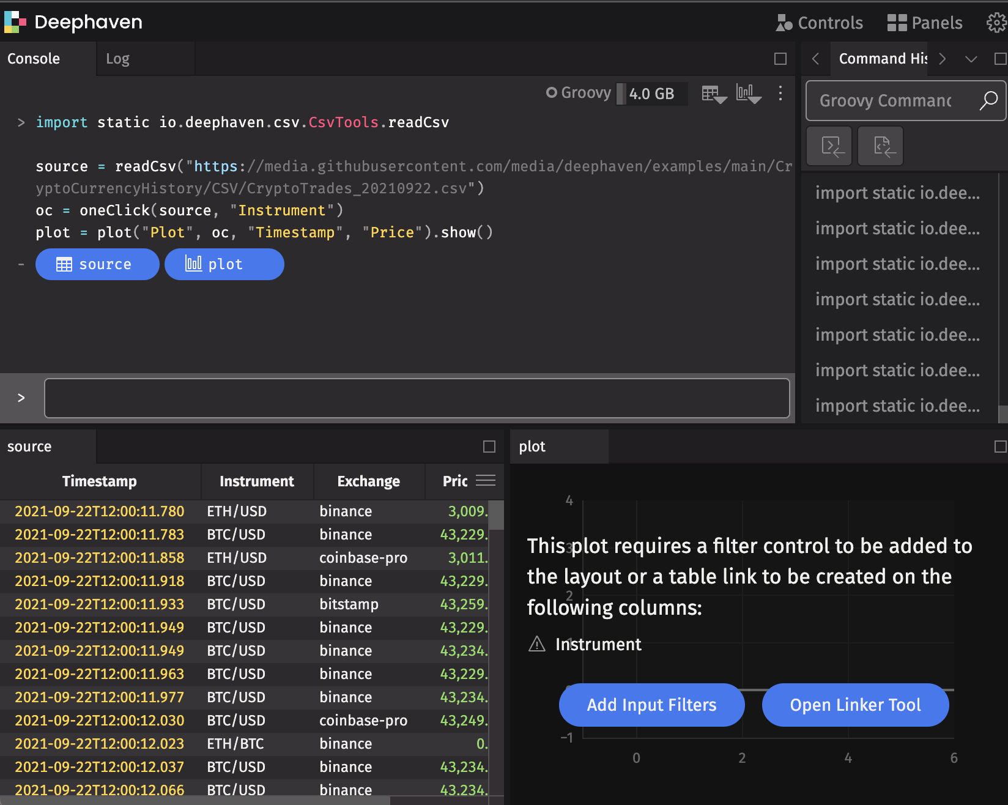Click the console overflow menu (three dots)
Image resolution: width=1008 pixels, height=805 pixels.
pos(780,94)
